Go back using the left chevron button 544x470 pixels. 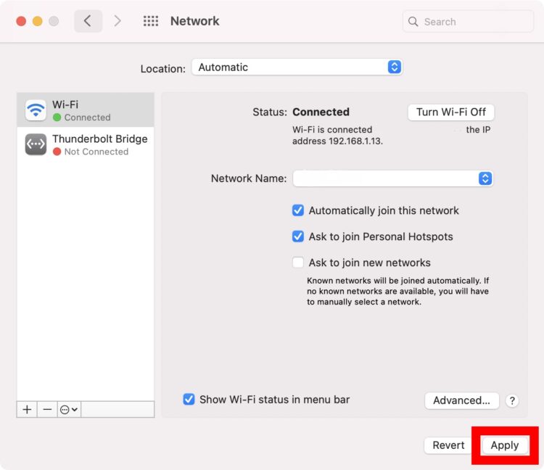(x=88, y=21)
